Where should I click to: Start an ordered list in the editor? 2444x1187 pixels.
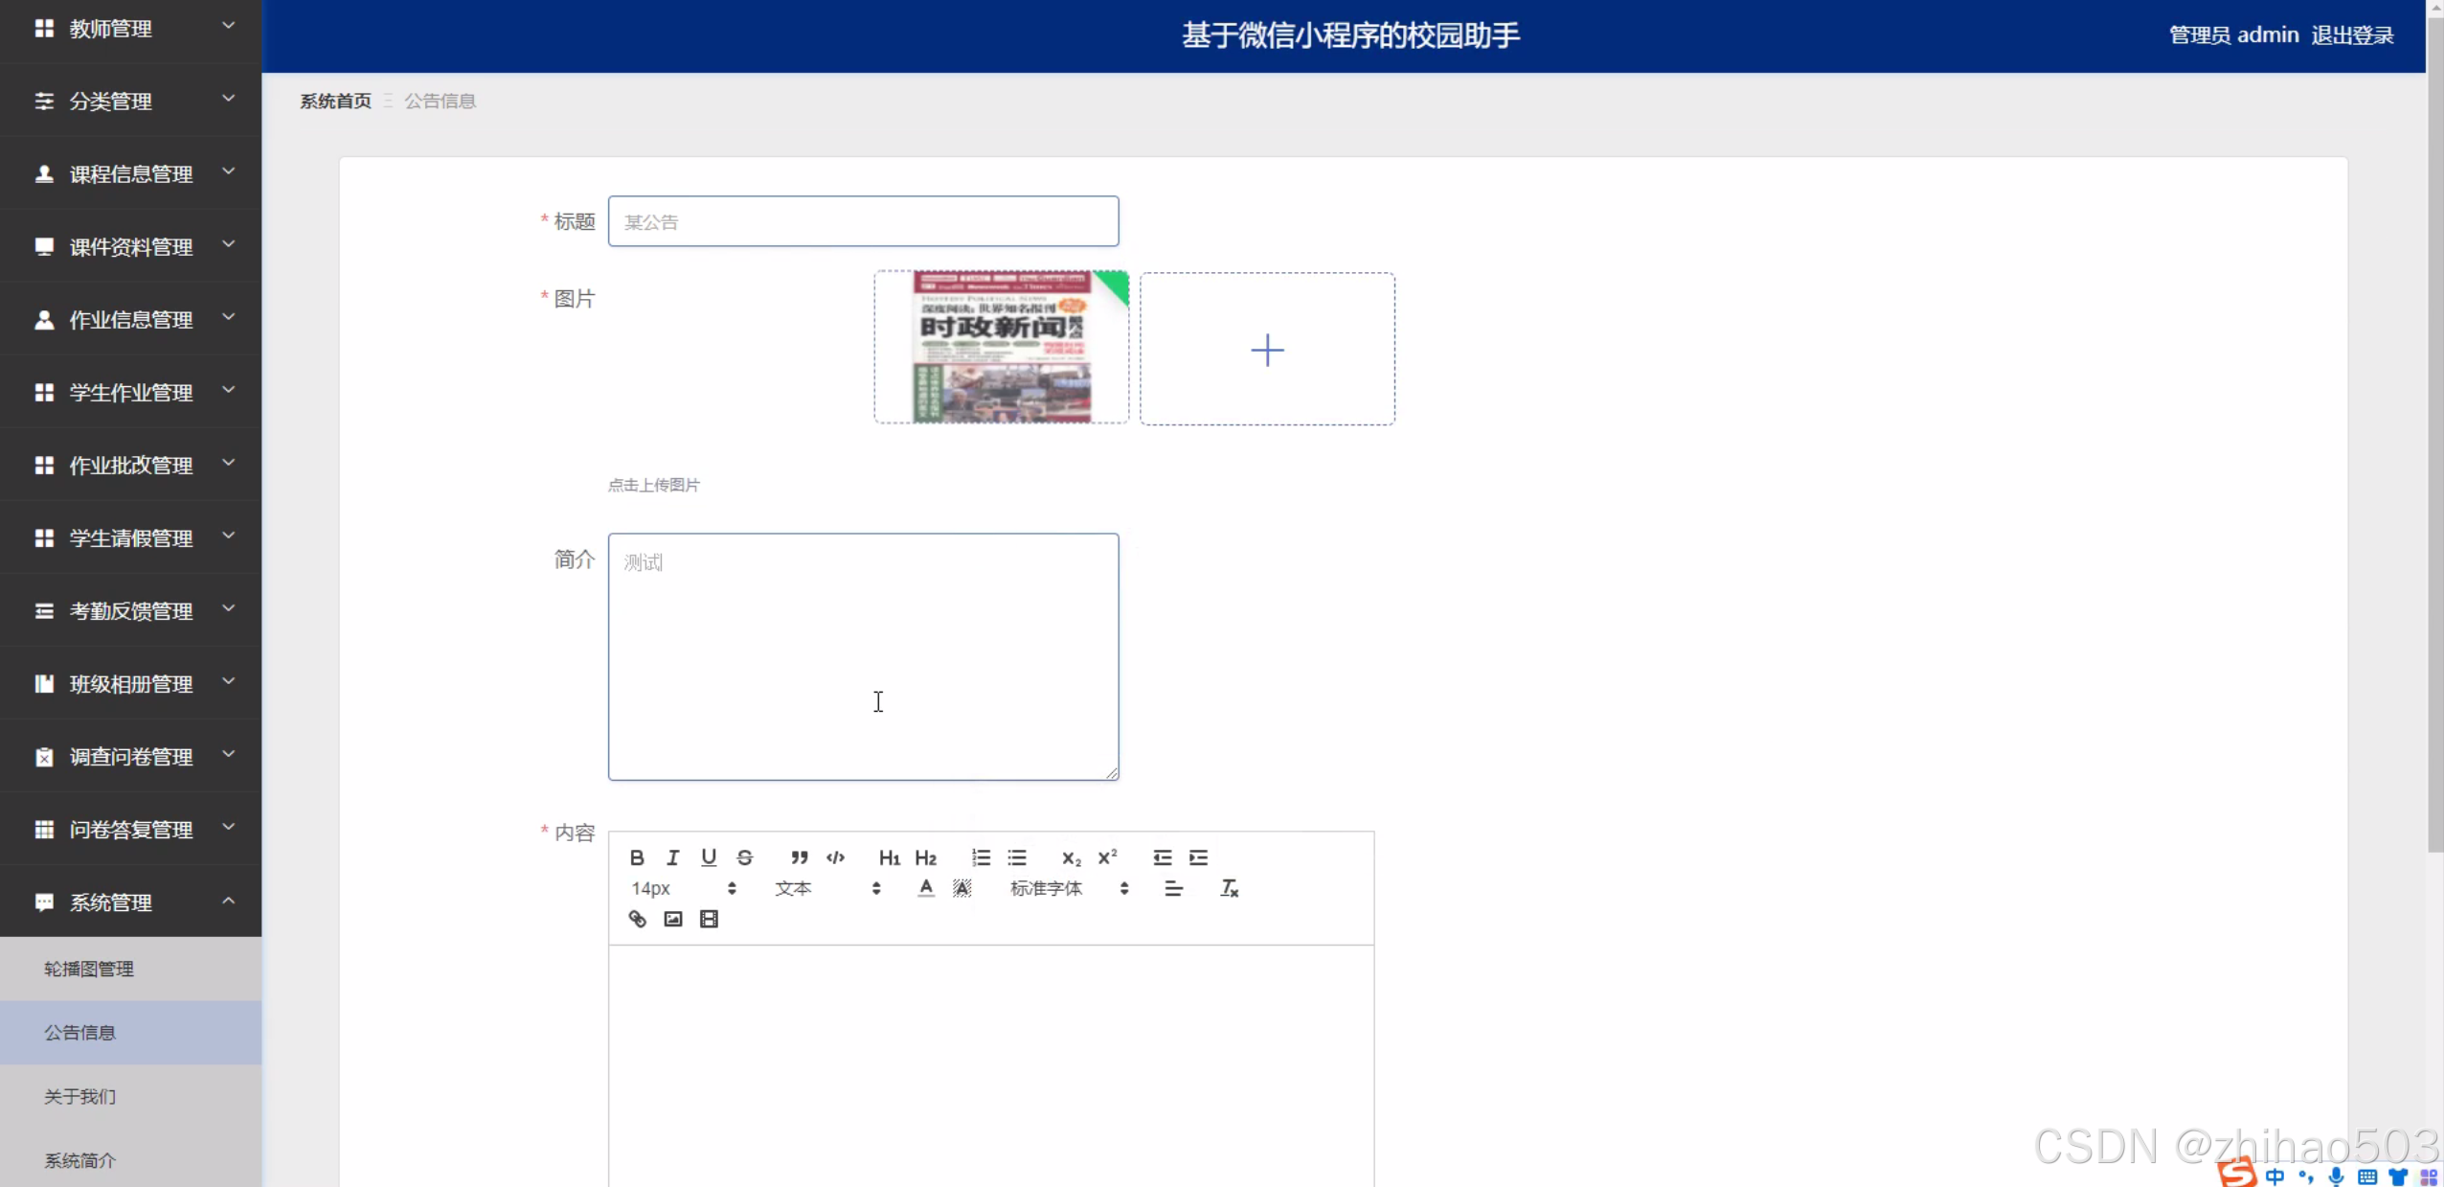pyautogui.click(x=981, y=857)
